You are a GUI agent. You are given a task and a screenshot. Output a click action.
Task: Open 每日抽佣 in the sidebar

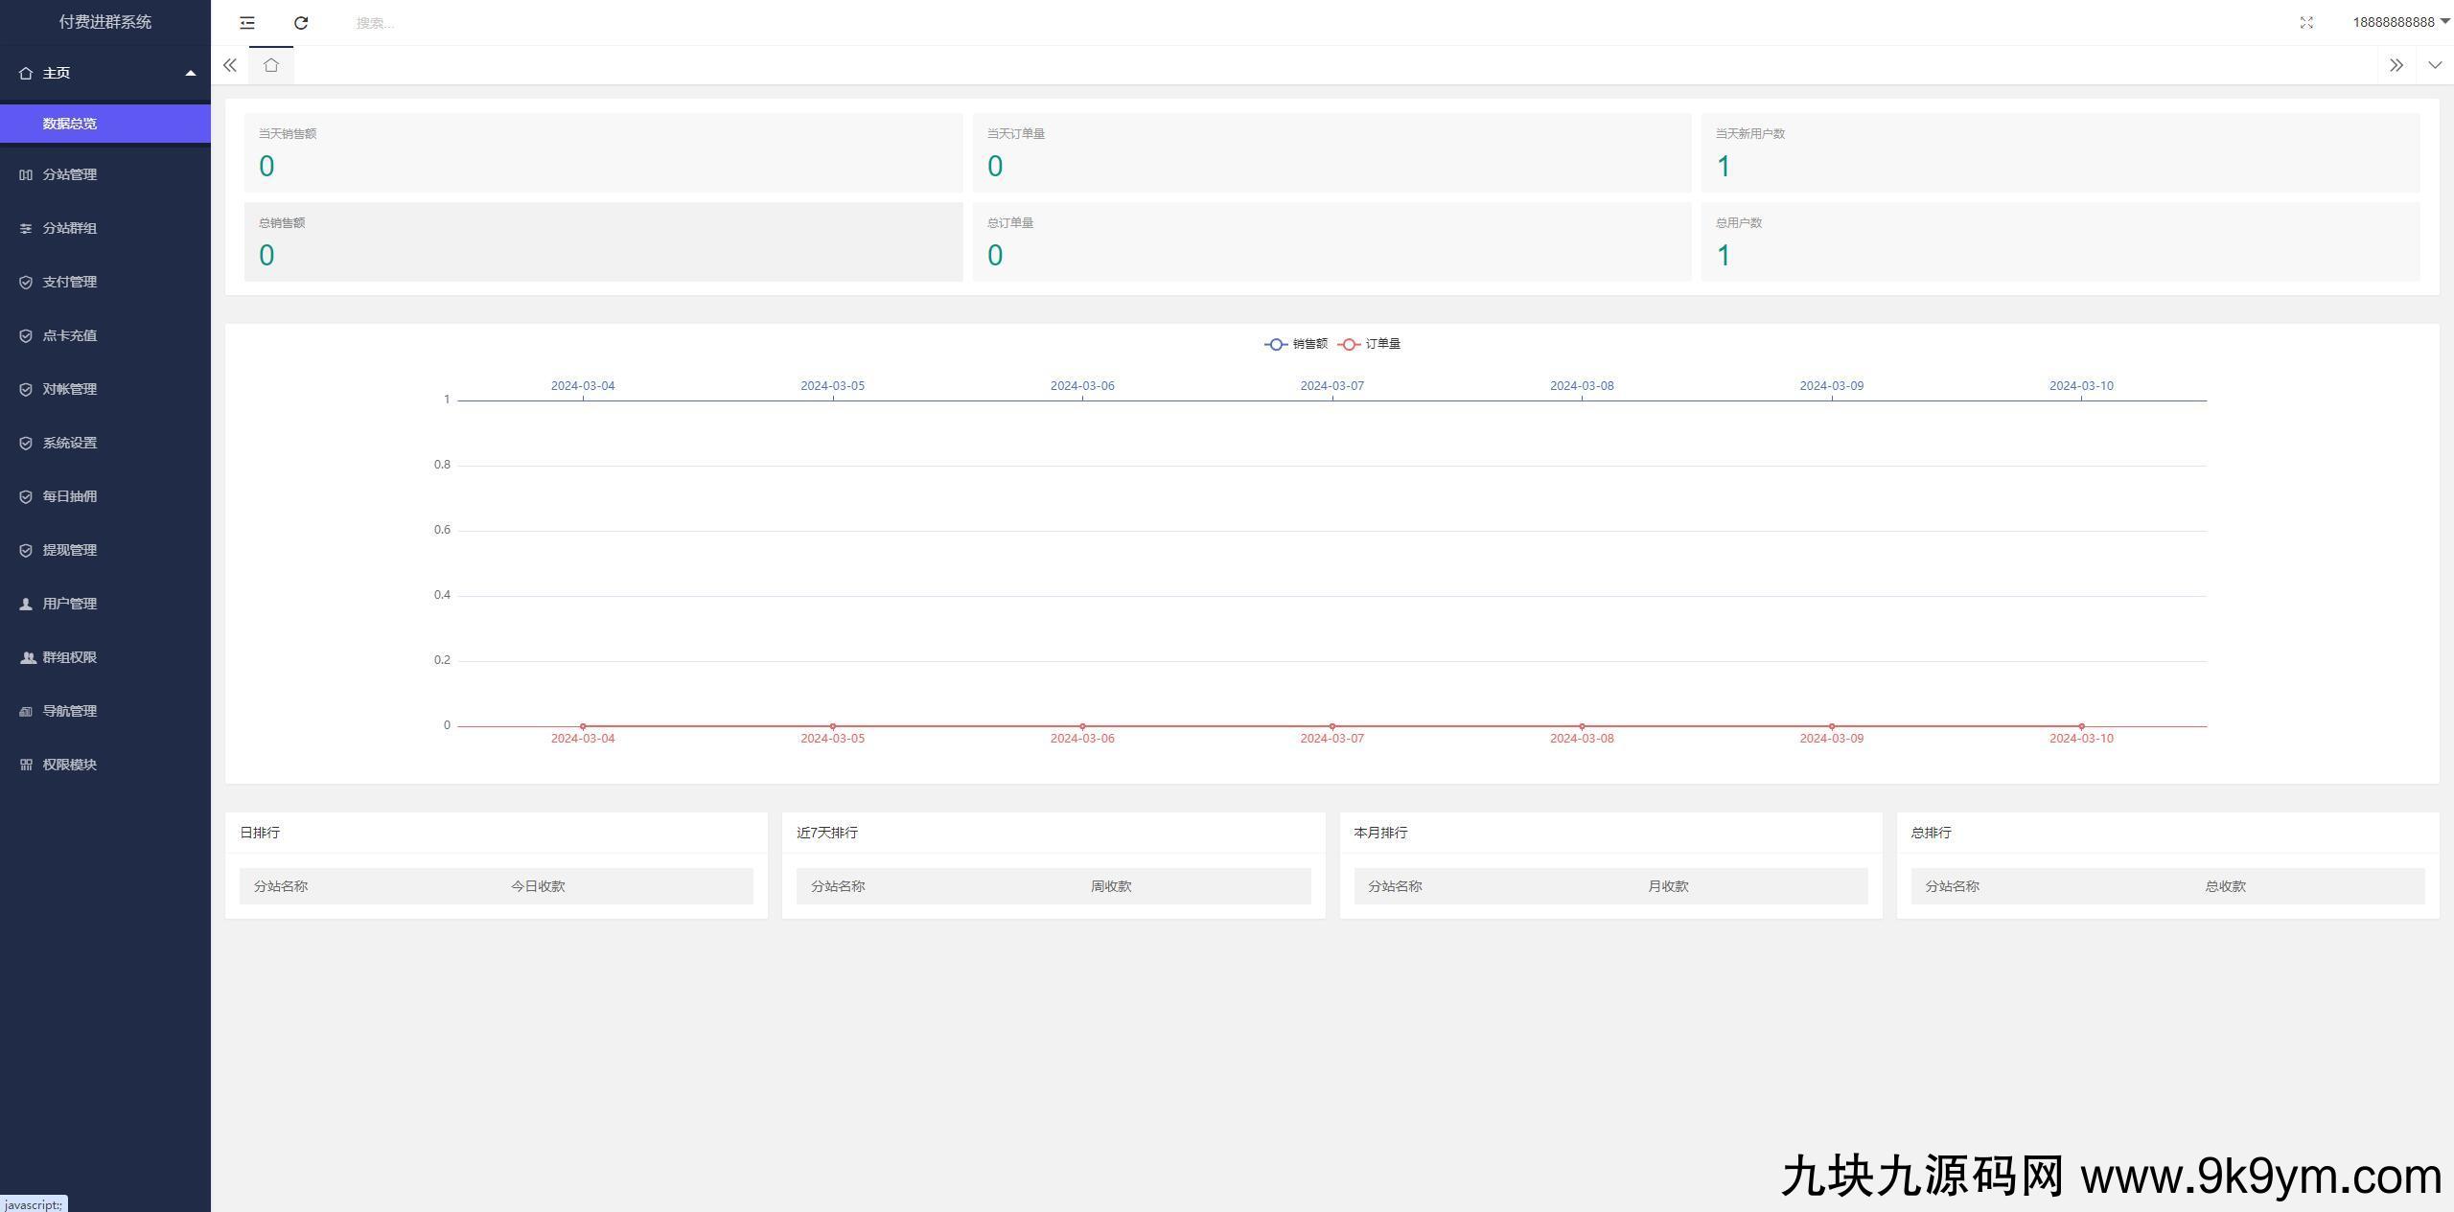(x=105, y=496)
